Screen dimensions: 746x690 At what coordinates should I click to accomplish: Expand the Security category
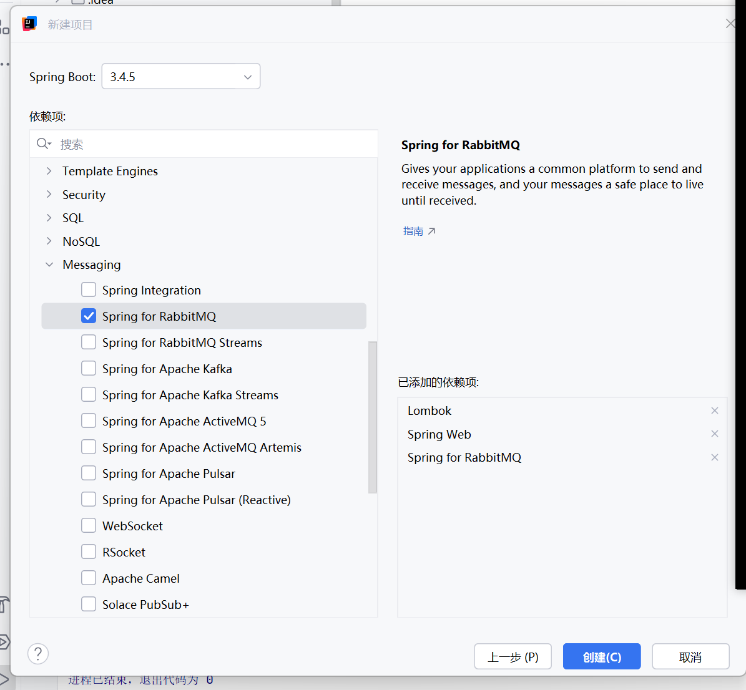(x=49, y=194)
